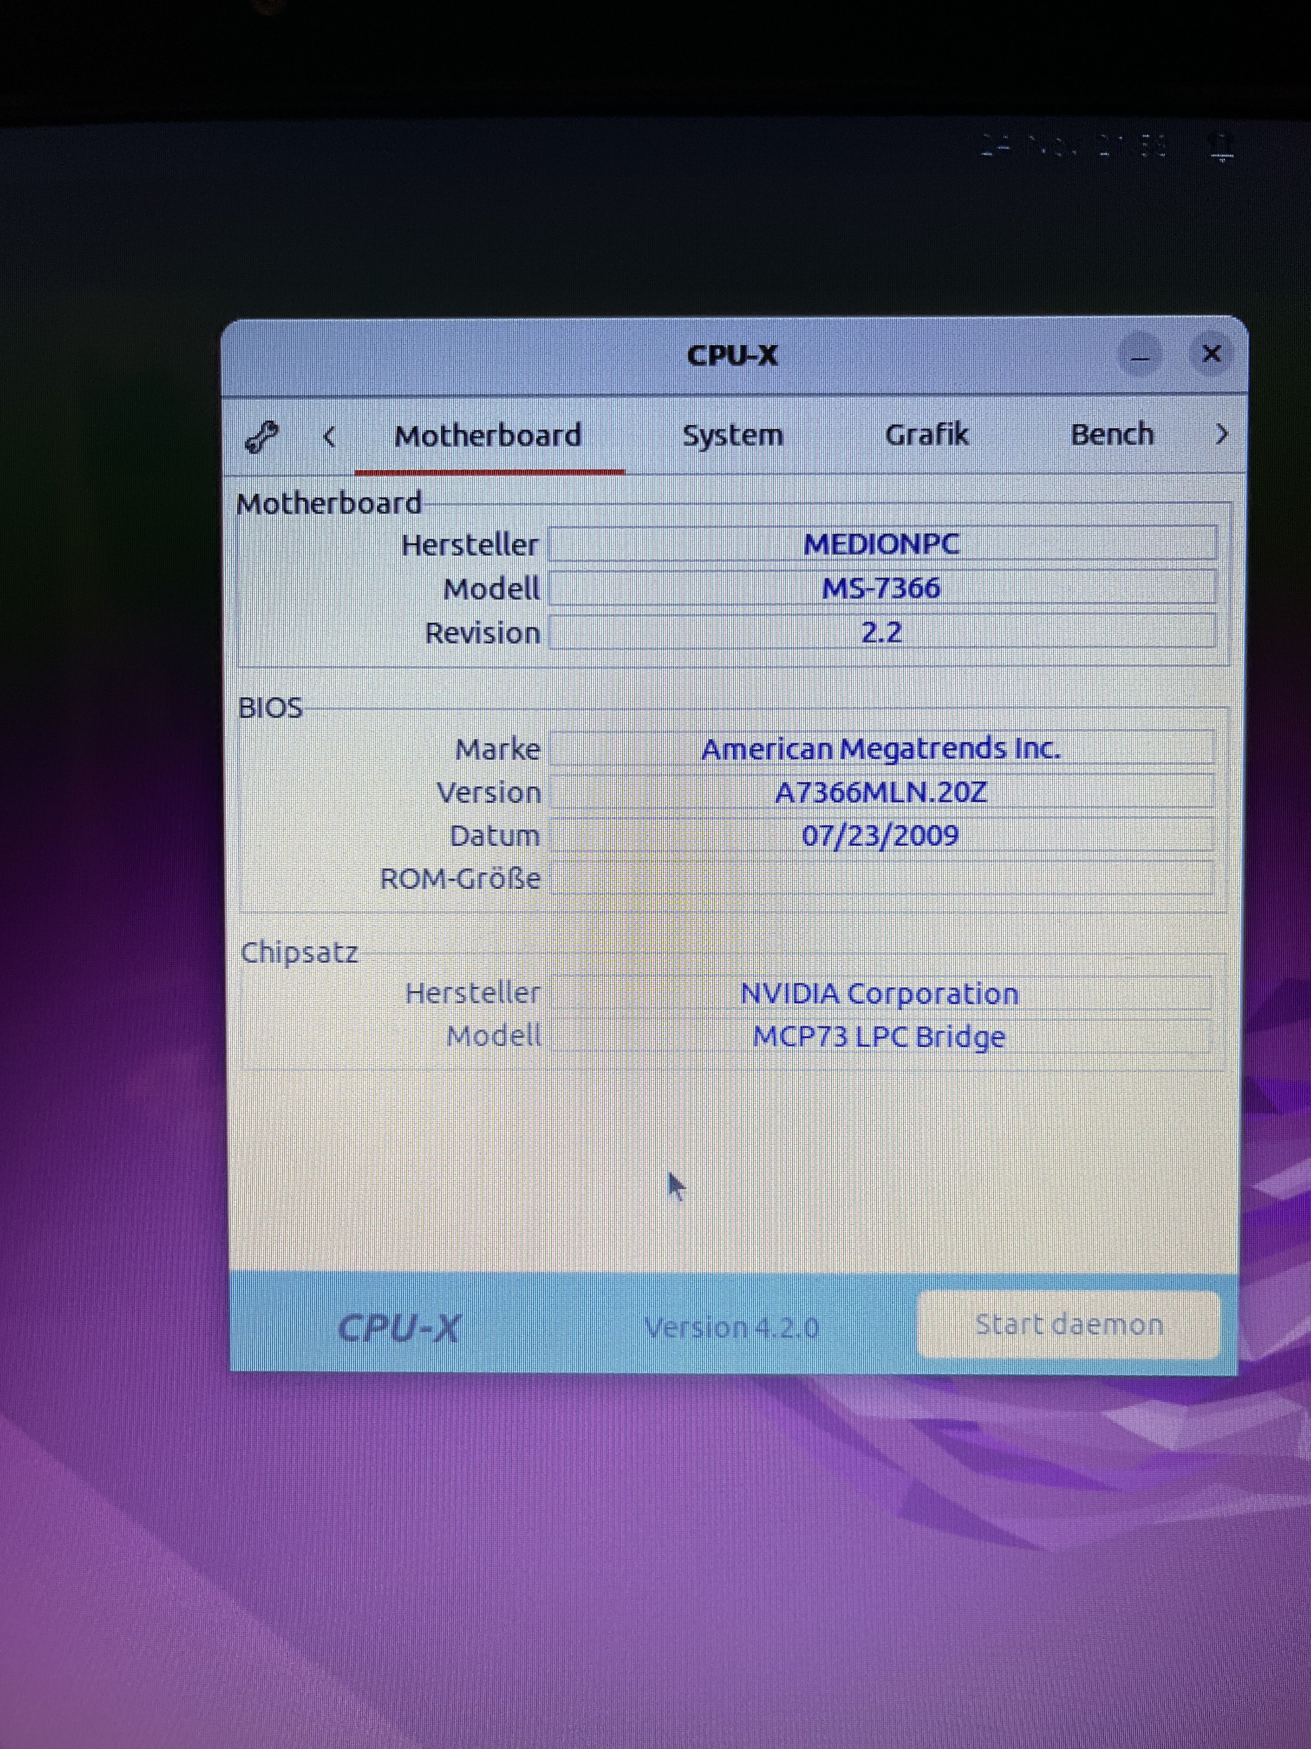The width and height of the screenshot is (1311, 1749).
Task: Open the Grafik tab
Action: pos(926,434)
